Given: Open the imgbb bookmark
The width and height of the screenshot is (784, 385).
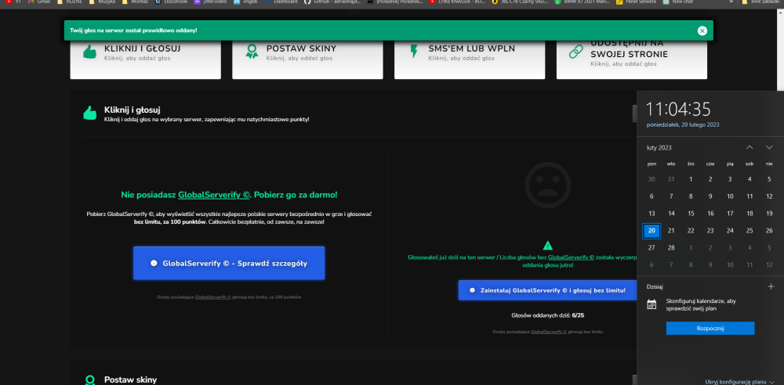Looking at the screenshot, I should [244, 2].
